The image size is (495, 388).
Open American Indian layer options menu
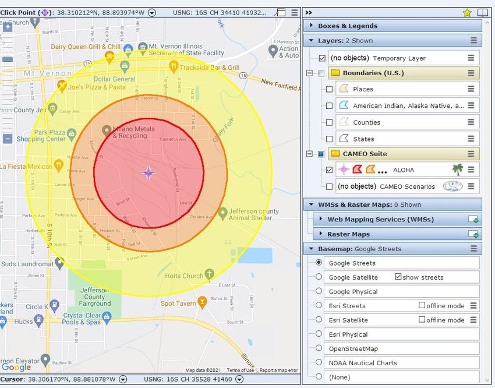click(x=471, y=105)
